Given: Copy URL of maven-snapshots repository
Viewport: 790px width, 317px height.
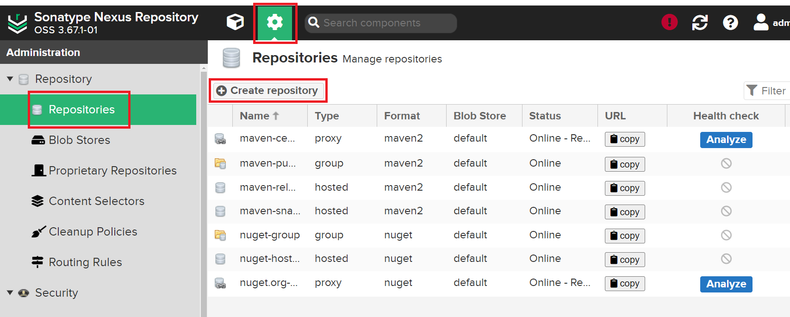Looking at the screenshot, I should tap(625, 212).
